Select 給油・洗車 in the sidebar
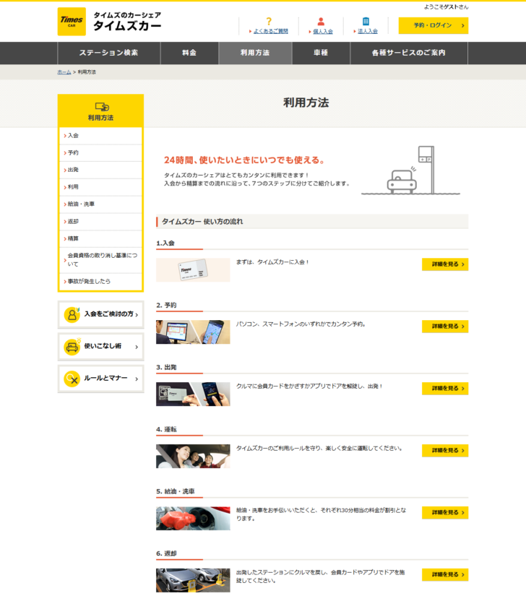Image resolution: width=526 pixels, height=596 pixels. [100, 204]
